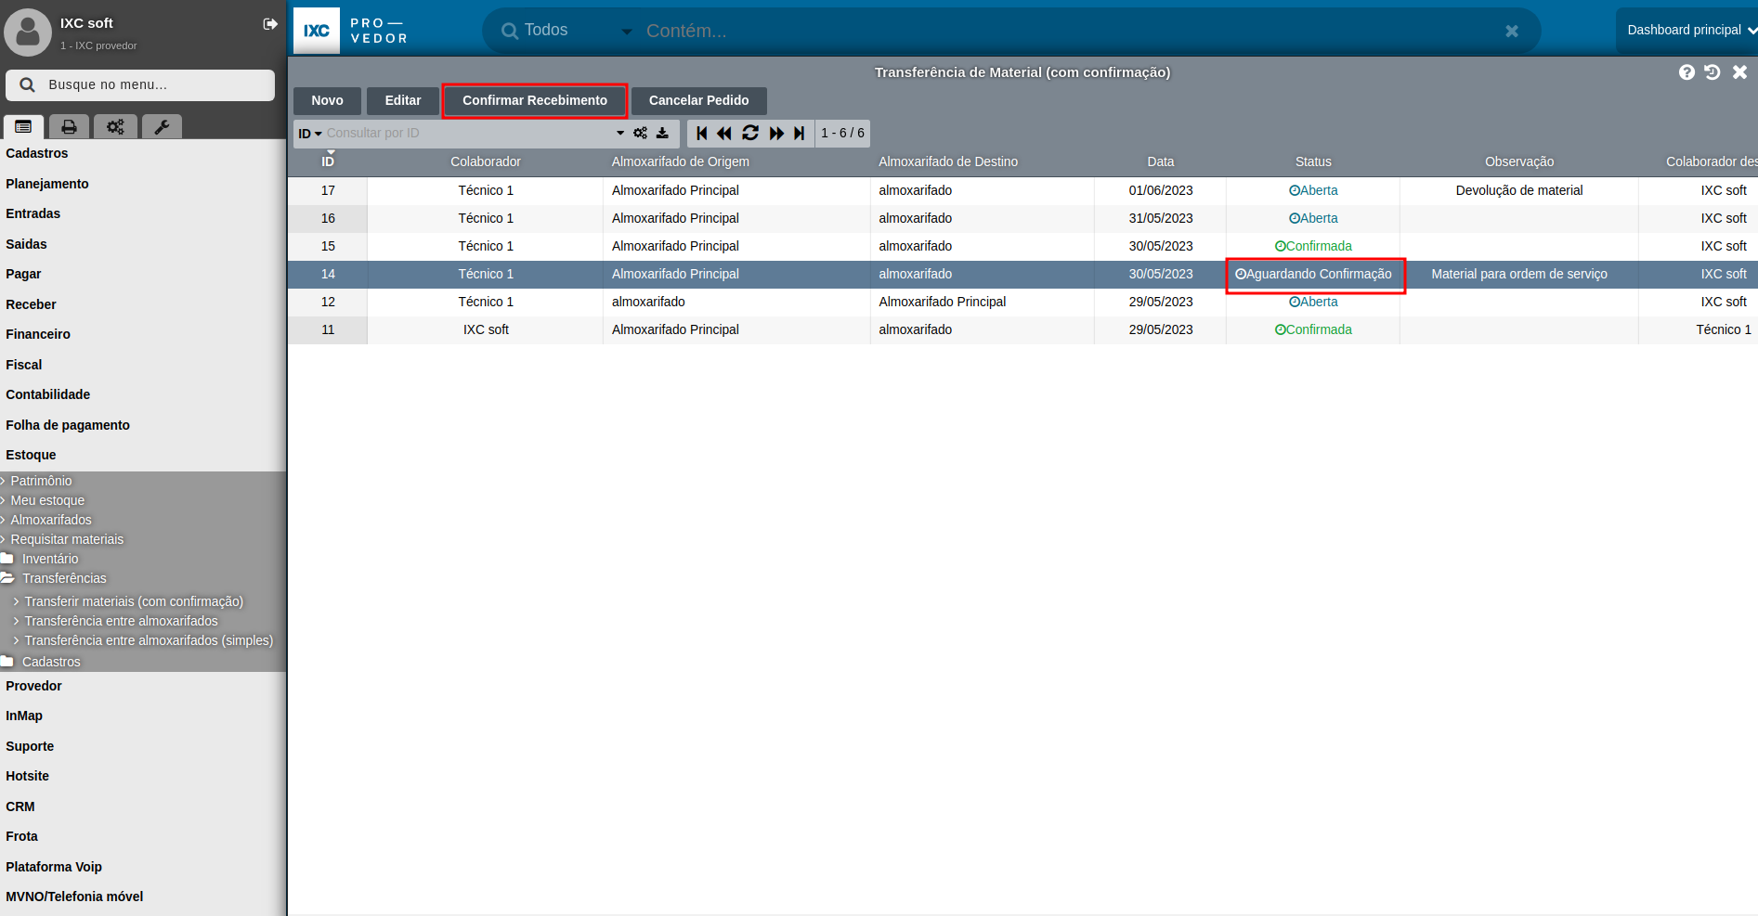Screen dimensions: 1758x916
Task: Open the ID search field dropdown
Action: click(x=309, y=134)
